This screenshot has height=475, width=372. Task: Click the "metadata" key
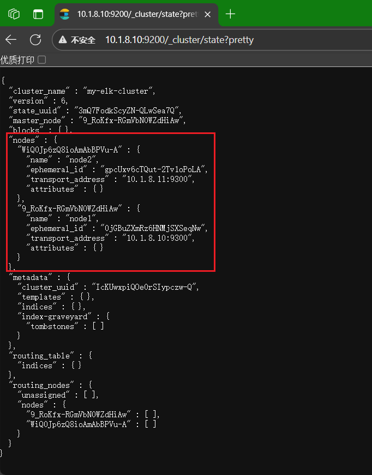(x=31, y=277)
